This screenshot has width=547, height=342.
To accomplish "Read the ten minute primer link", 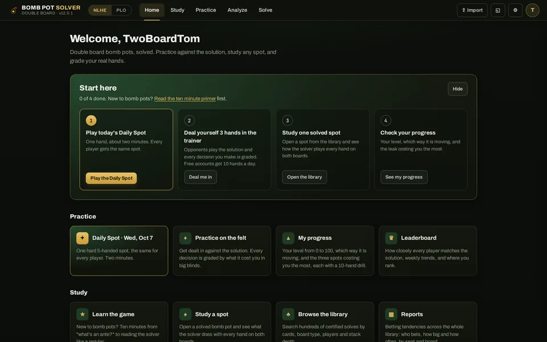I will tap(185, 99).
